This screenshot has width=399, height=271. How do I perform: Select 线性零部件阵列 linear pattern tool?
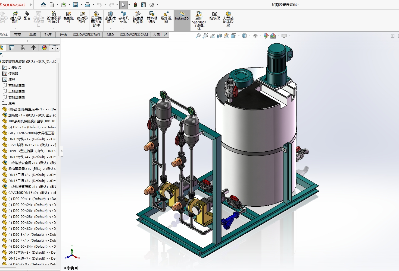tap(54, 18)
